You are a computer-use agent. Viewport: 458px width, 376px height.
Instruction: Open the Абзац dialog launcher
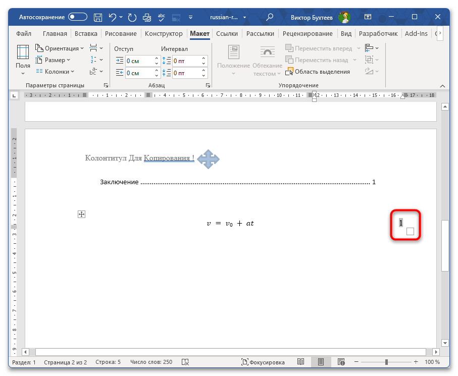click(x=208, y=85)
